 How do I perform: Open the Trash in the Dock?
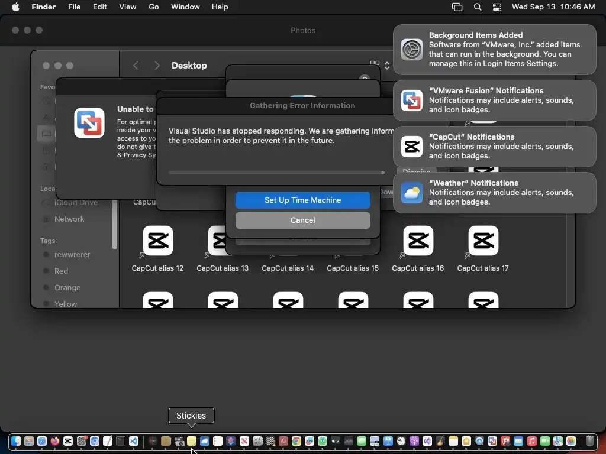point(590,441)
